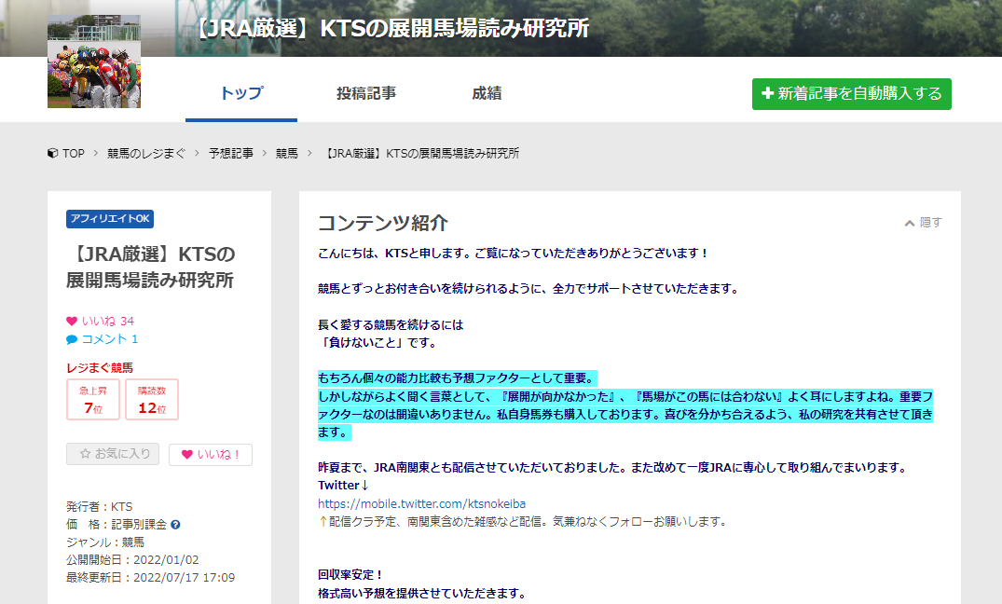
Task: Click the pink heart icon next to いいね 34
Action: tap(72, 321)
